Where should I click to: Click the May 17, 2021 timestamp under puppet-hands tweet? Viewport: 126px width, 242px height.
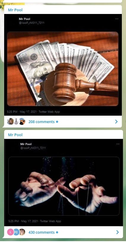[30, 221]
